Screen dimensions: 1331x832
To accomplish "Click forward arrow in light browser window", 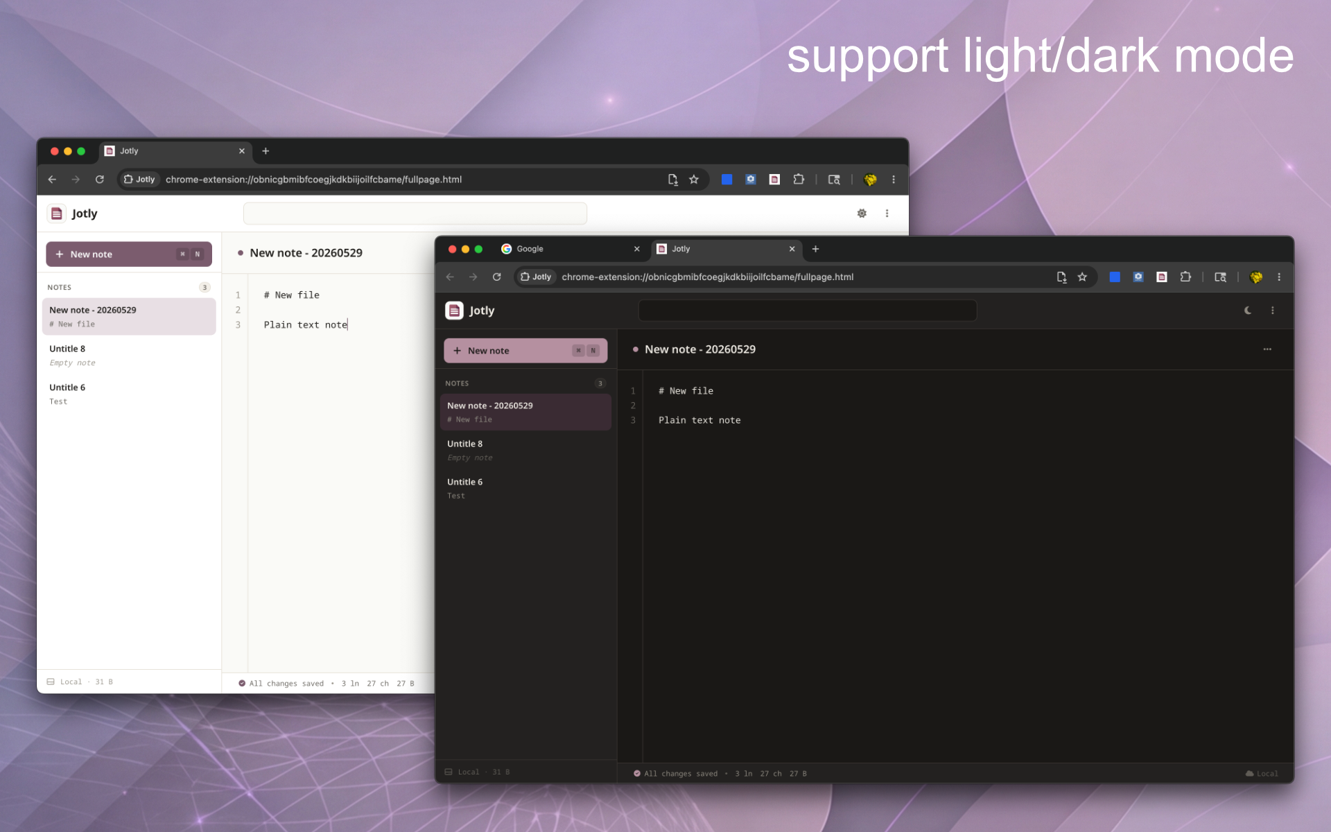I will click(x=76, y=180).
